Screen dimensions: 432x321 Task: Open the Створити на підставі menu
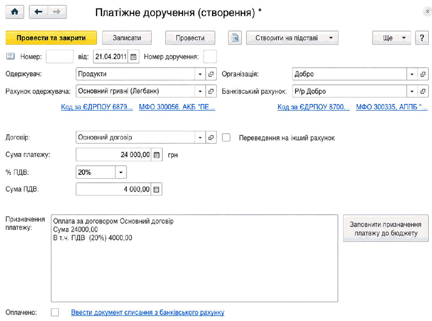coord(292,38)
